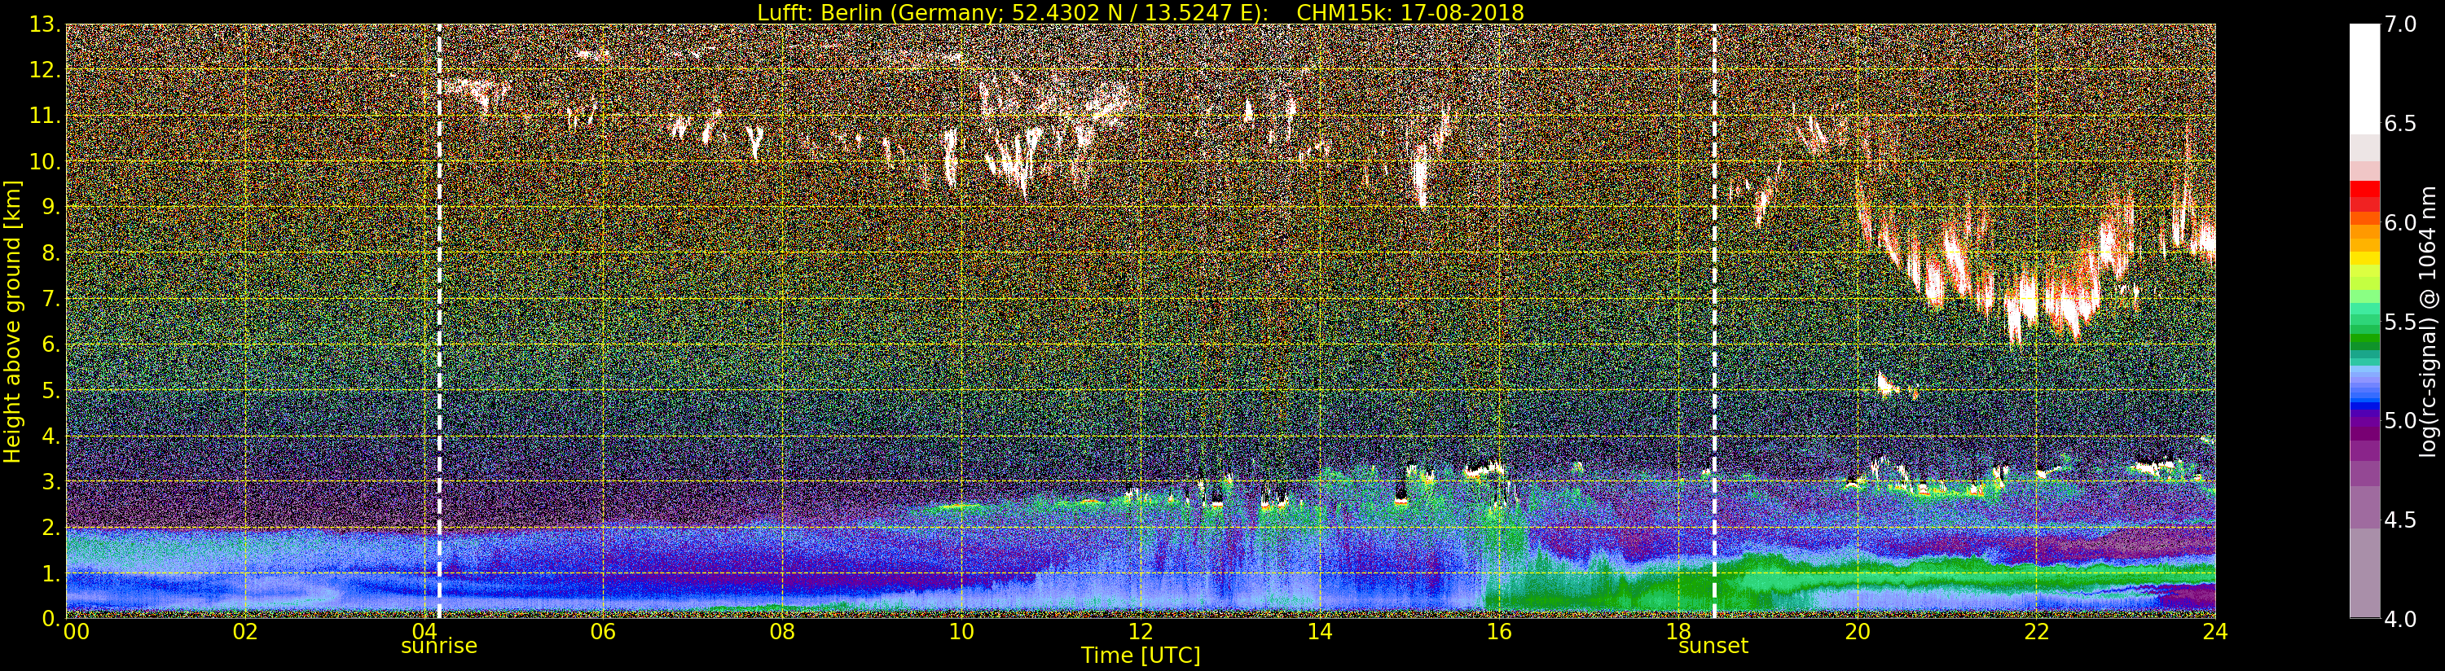
Task: Click the dashed white sunrise line
Action: (439, 321)
